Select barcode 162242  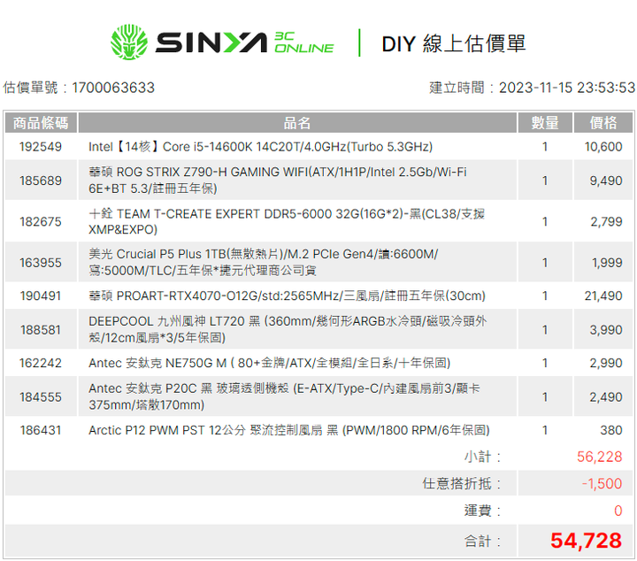tap(41, 363)
